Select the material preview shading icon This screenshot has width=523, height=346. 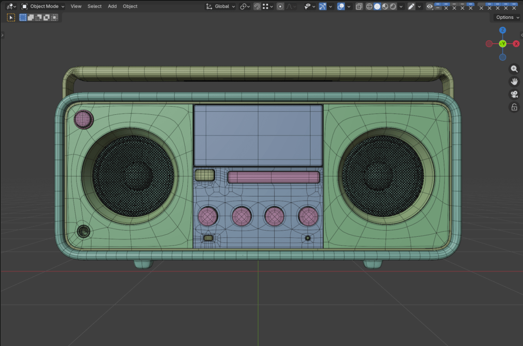pyautogui.click(x=385, y=7)
